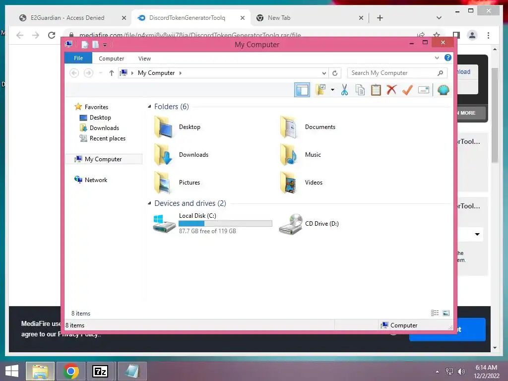Click the search magnifier icon in Explorer
Screen dimensions: 508x381
click(x=440, y=73)
